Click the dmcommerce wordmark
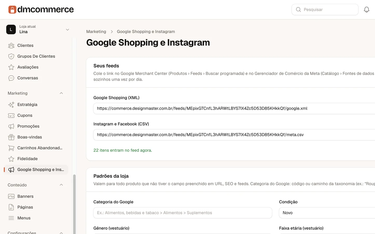This screenshot has width=375, height=234. tap(46, 10)
